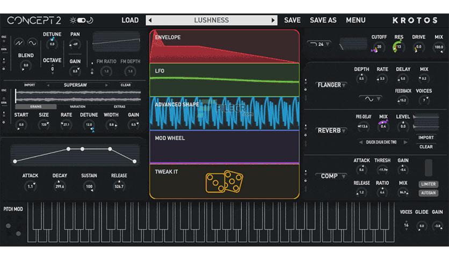Select the LFO modulator panel
This screenshot has height=260, width=449.
pyautogui.click(x=225, y=80)
